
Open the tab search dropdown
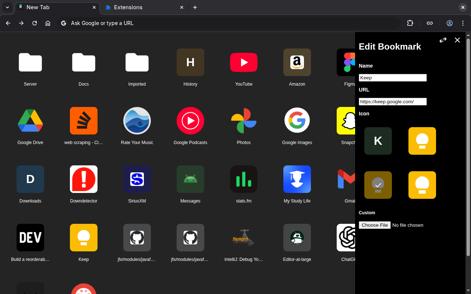pyautogui.click(x=7, y=7)
